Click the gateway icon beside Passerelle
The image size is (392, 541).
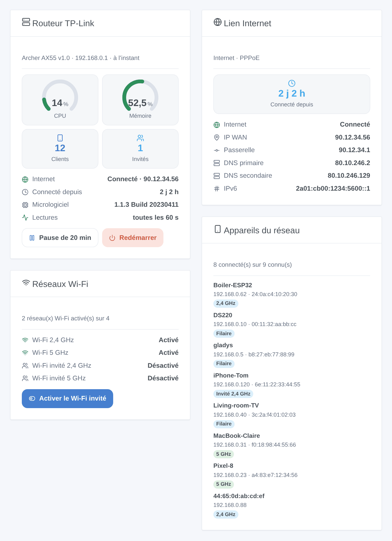click(217, 151)
